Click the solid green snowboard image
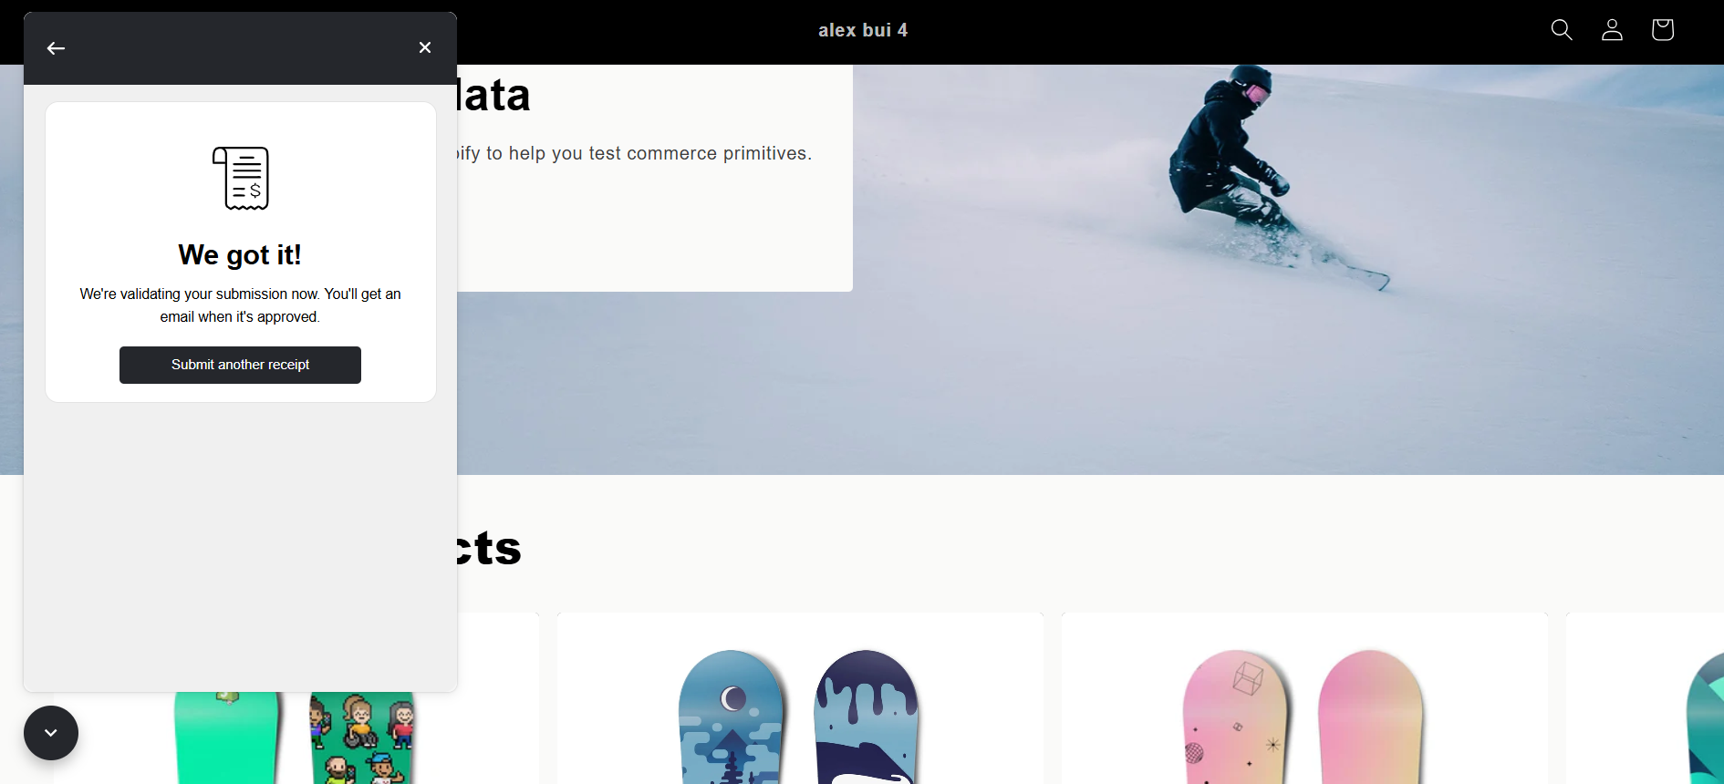The image size is (1724, 784). click(x=226, y=737)
